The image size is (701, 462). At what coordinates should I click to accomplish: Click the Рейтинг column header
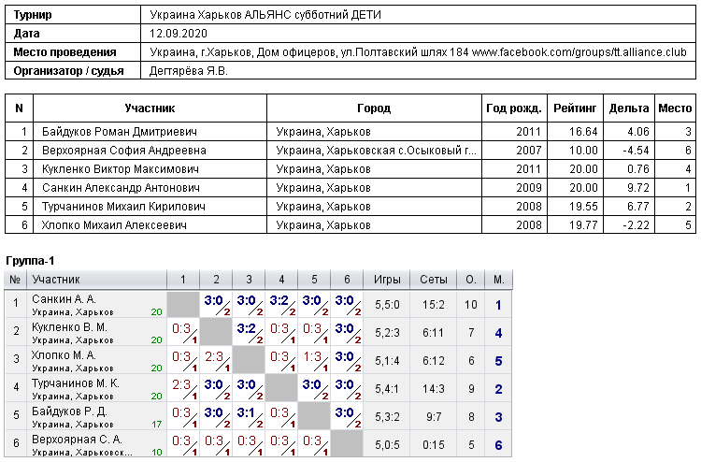pos(575,108)
